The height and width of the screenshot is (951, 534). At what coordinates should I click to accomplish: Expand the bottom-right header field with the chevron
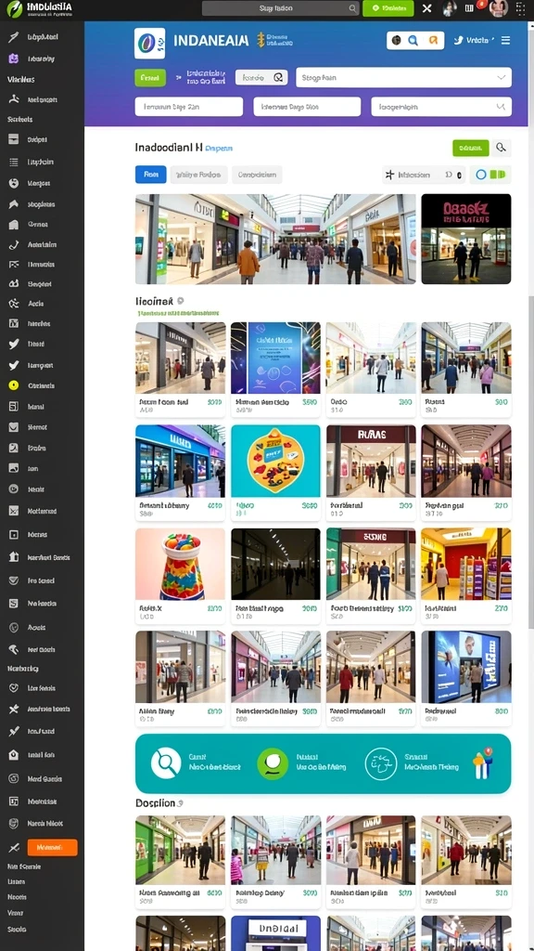(x=440, y=107)
